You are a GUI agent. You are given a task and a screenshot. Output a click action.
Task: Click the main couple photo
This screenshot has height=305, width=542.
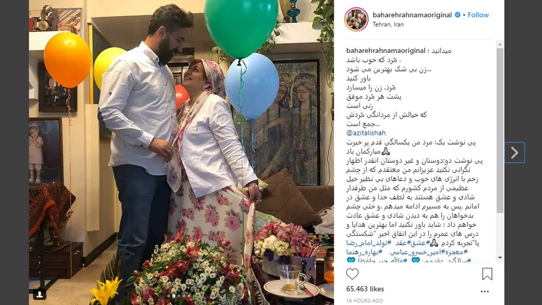[x=182, y=152]
